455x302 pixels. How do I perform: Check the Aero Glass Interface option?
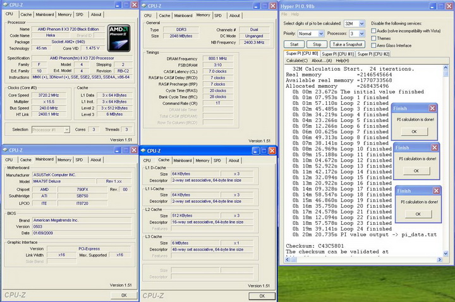tap(373, 45)
